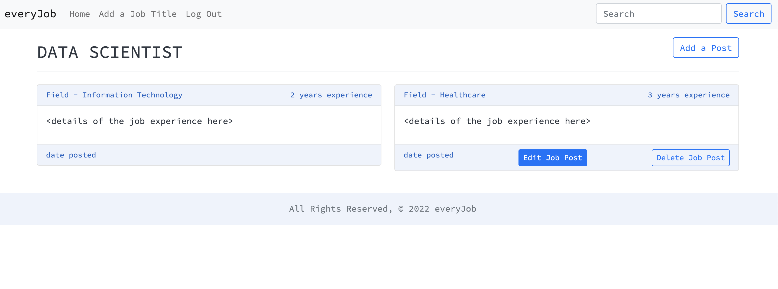This screenshot has width=778, height=289.
Task: Click the Add a Post button
Action: click(705, 48)
